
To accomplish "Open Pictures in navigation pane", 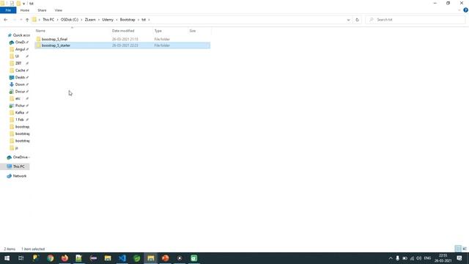I will click(x=18, y=106).
